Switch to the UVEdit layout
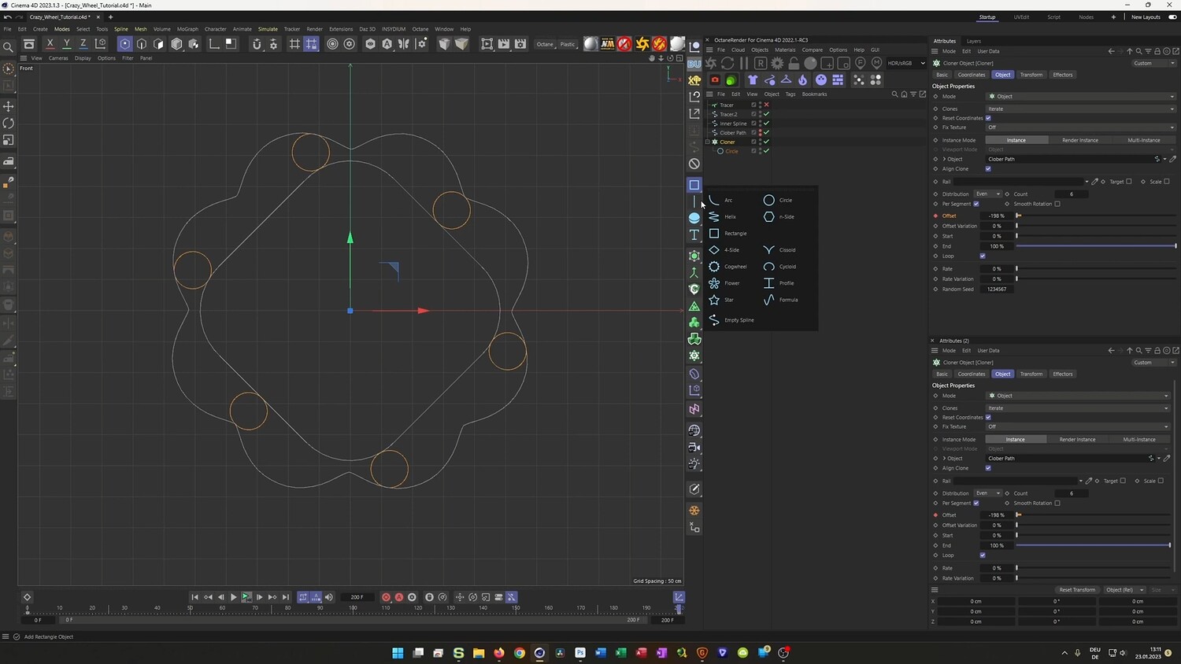Viewport: 1181px width, 664px height. click(x=1021, y=17)
